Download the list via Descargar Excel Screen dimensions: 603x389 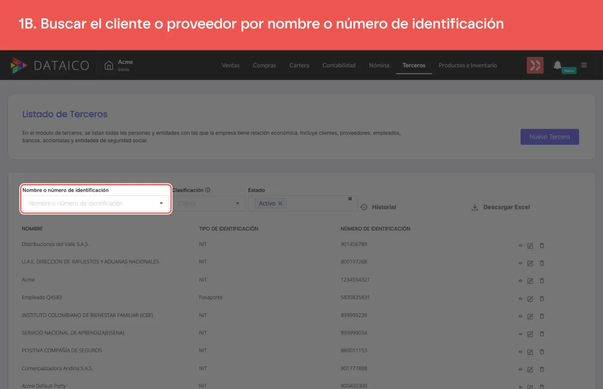click(501, 207)
